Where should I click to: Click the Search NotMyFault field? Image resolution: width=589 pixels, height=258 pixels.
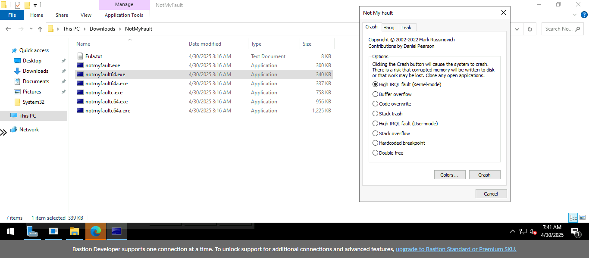pos(563,29)
